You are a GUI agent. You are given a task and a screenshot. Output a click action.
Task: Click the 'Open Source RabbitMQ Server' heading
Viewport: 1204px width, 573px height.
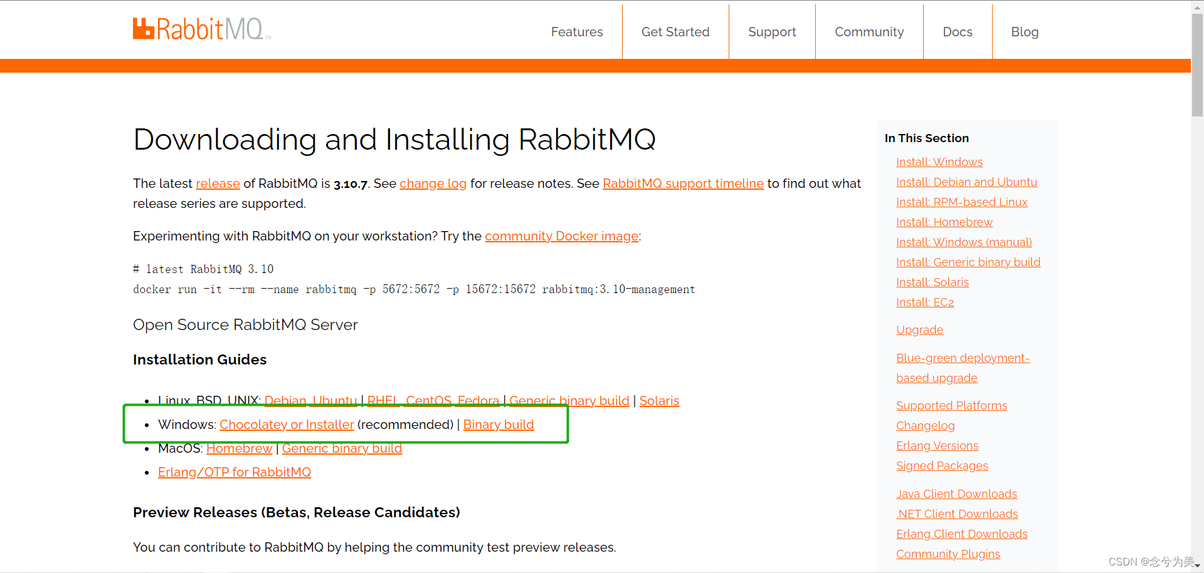click(245, 325)
